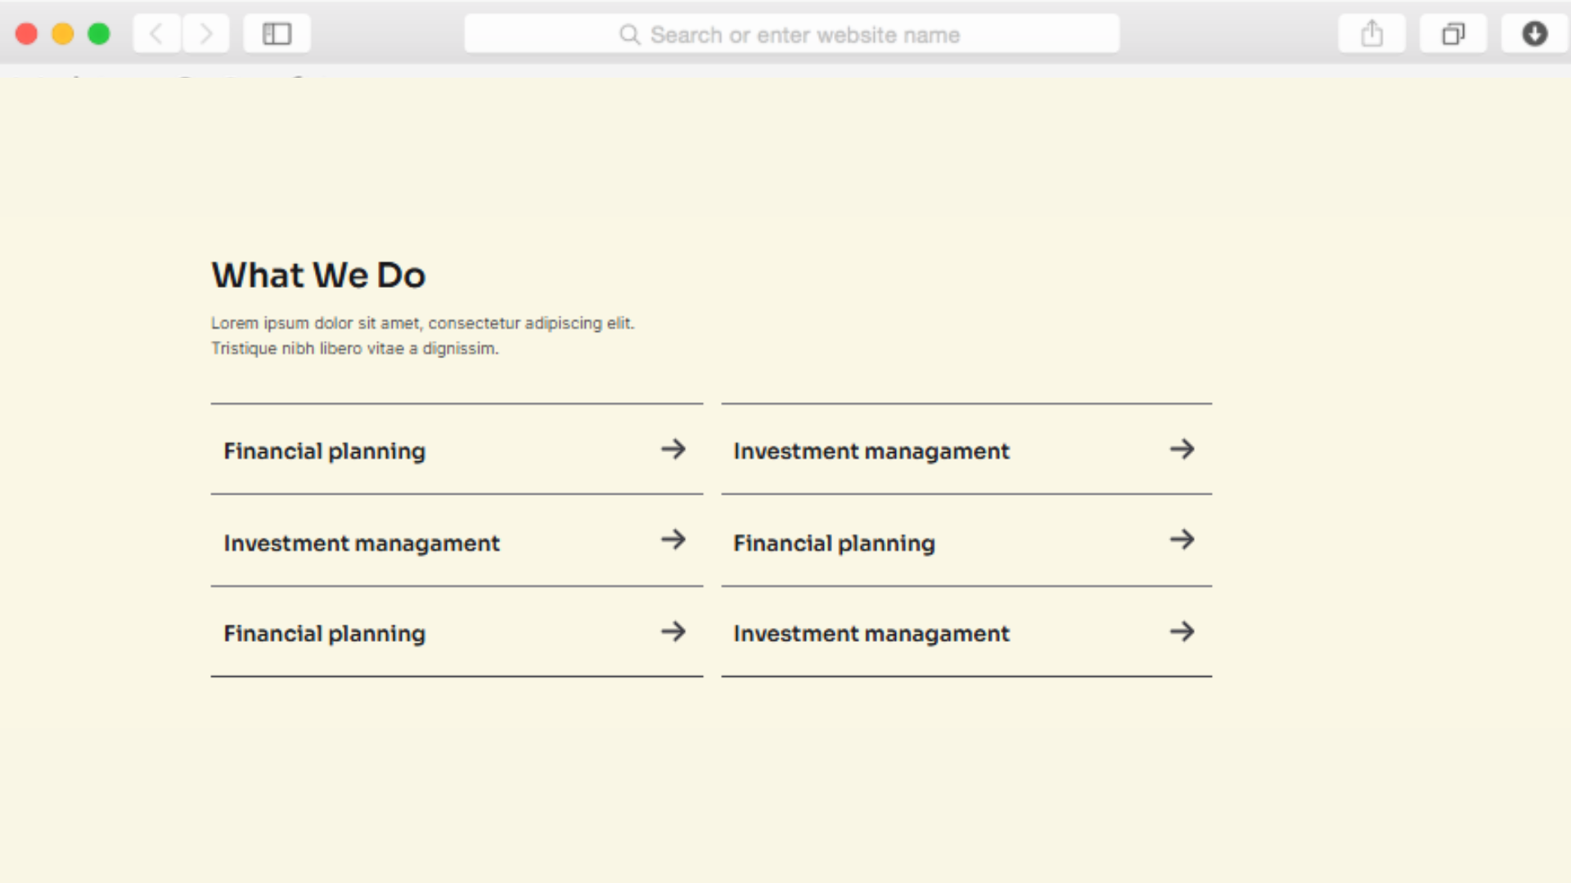Open the middle-right Financial planning link
Image resolution: width=1571 pixels, height=883 pixels.
click(x=834, y=544)
